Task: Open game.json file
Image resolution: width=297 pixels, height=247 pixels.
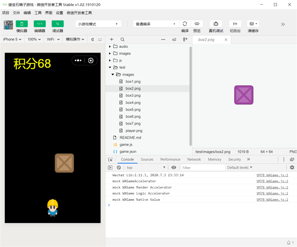Action: [128, 151]
